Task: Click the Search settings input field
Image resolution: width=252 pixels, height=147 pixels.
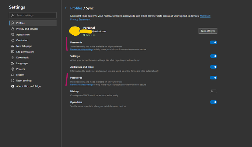Action: pyautogui.click(x=33, y=15)
